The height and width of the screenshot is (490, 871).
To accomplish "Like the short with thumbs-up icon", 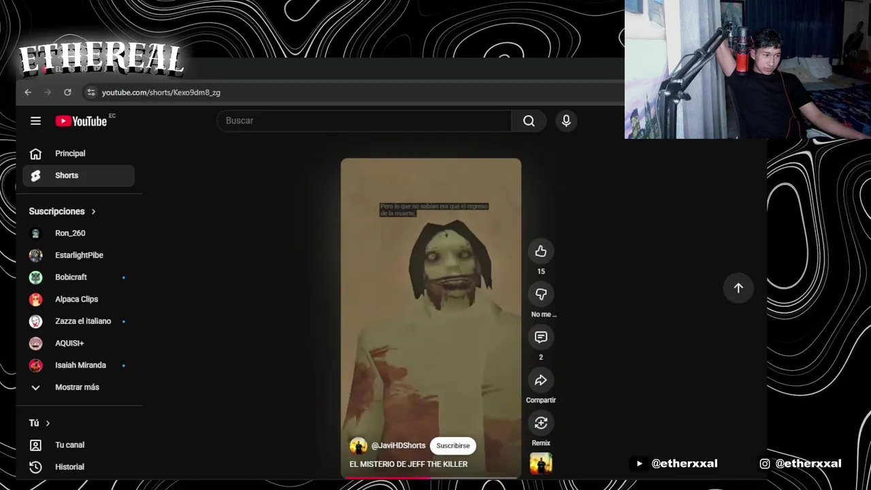I will (x=541, y=251).
